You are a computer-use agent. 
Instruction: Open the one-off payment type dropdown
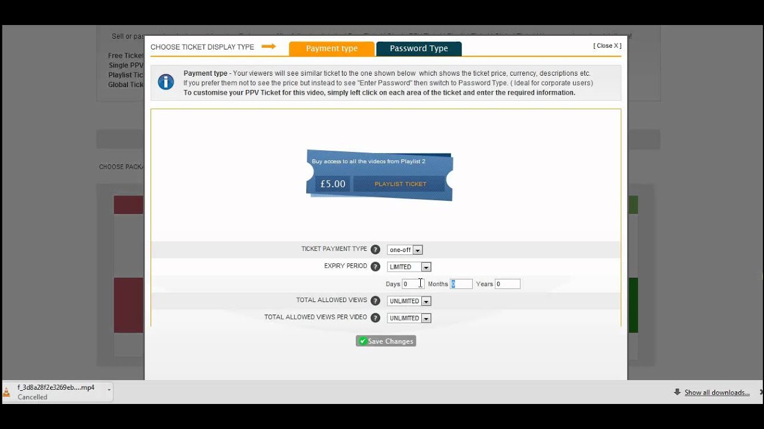(405, 250)
